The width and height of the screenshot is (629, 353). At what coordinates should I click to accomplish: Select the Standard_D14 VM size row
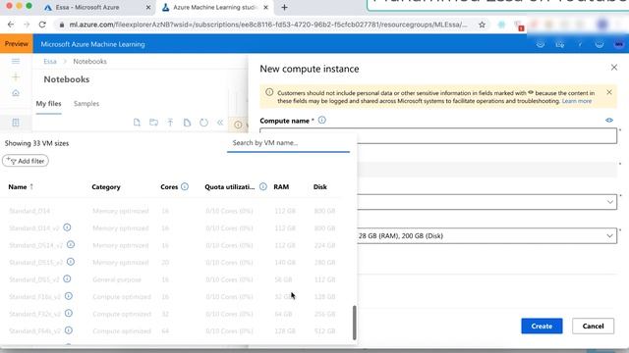tap(173, 211)
